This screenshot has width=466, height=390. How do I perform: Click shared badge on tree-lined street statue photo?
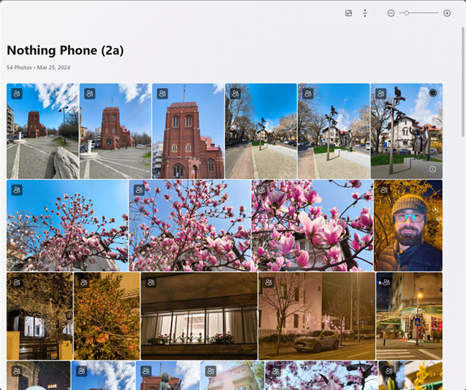pos(235,94)
